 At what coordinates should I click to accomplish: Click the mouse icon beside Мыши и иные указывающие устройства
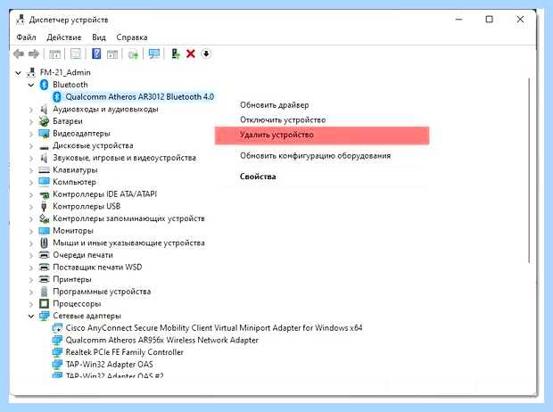(x=44, y=243)
